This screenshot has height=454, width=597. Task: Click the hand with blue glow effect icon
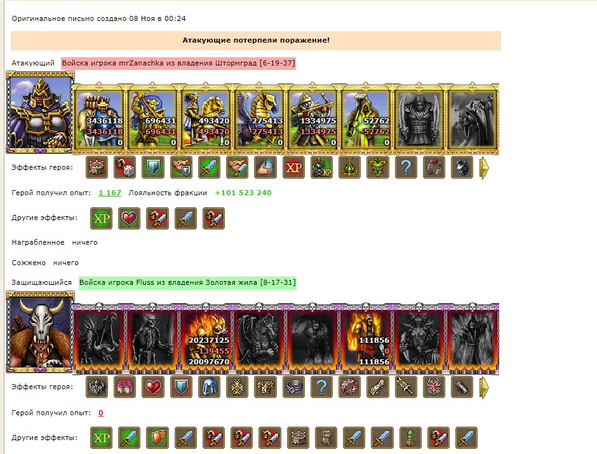[265, 167]
